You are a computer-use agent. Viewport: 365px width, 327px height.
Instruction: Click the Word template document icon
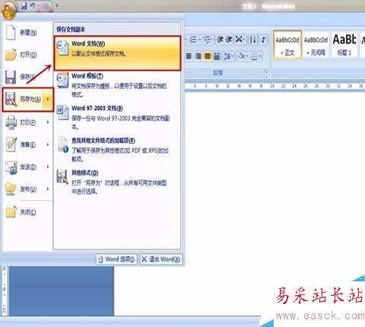(x=62, y=80)
